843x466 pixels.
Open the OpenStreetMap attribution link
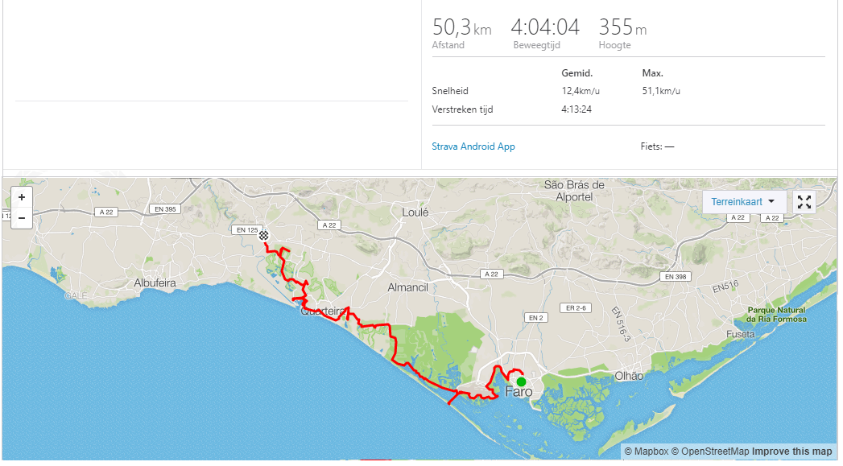[x=709, y=452]
